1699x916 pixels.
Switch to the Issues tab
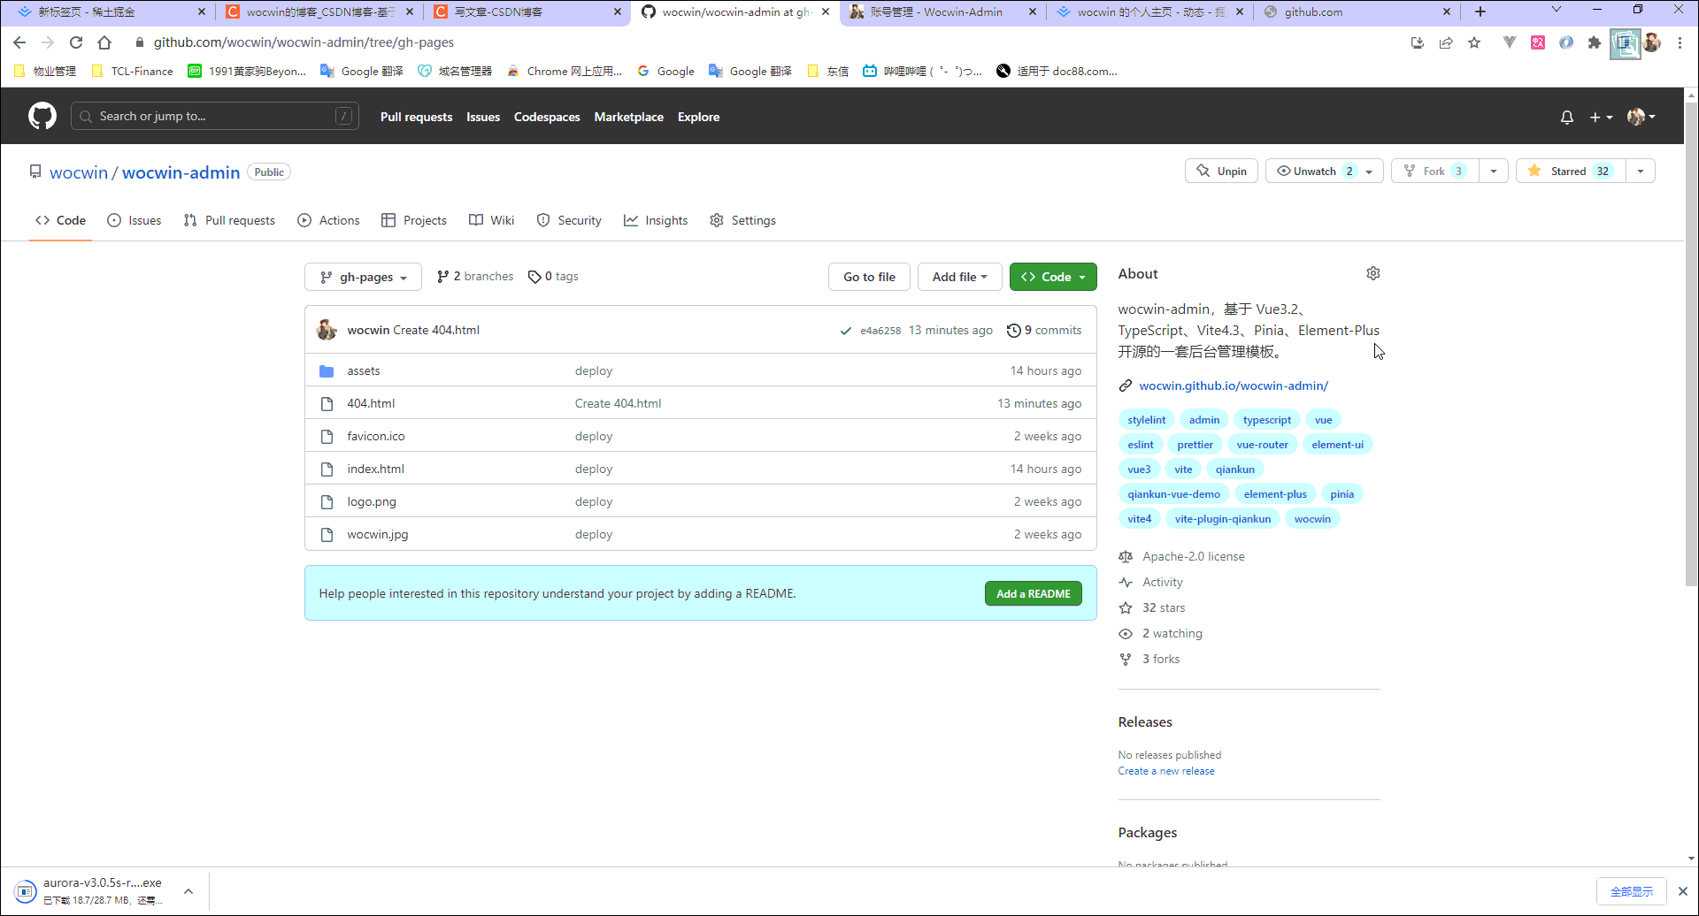tap(135, 220)
